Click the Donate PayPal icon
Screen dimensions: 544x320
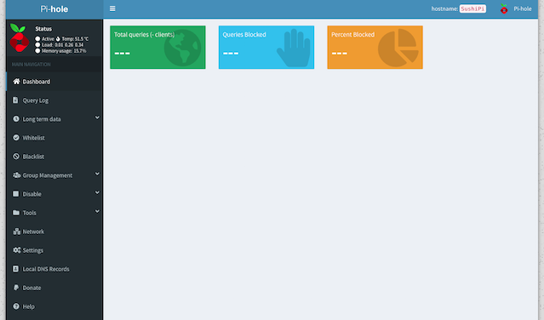pyautogui.click(x=16, y=288)
